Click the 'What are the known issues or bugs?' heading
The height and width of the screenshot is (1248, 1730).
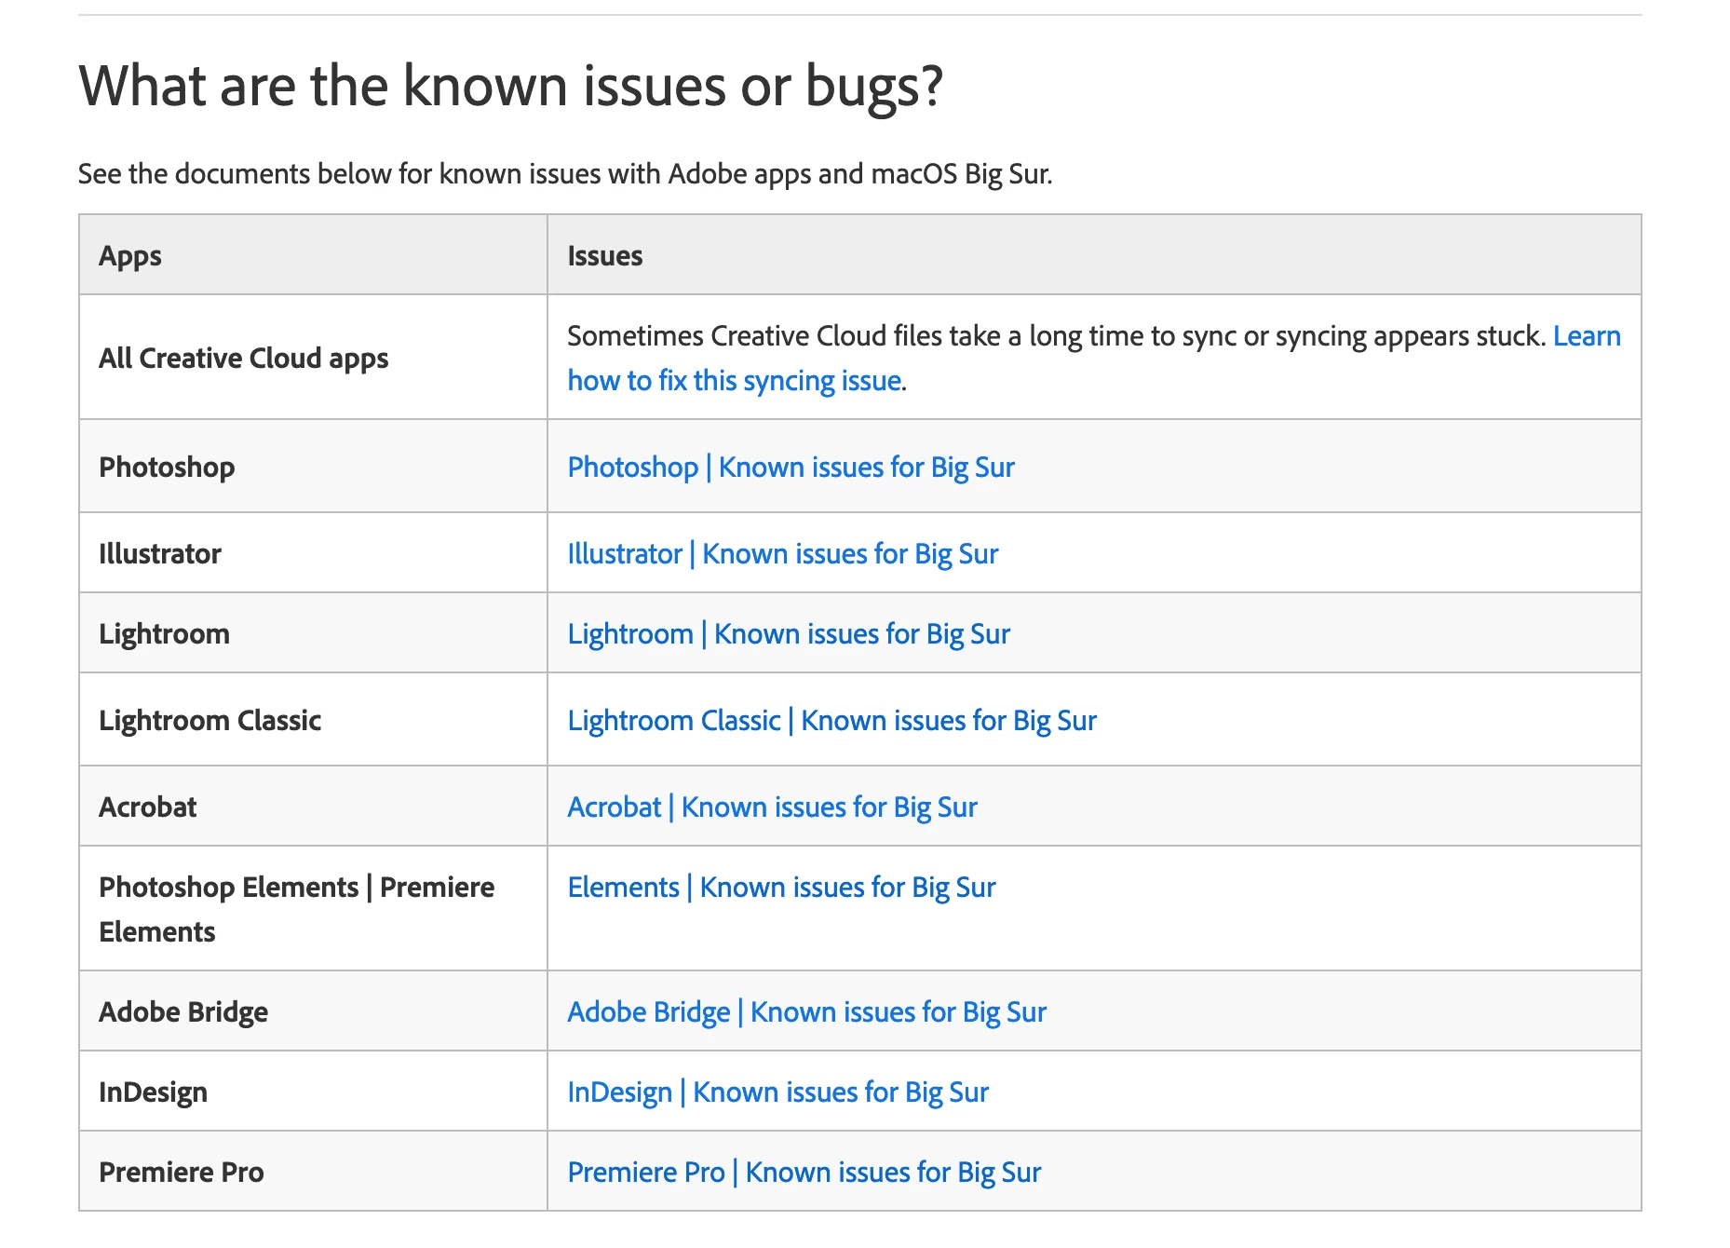click(511, 87)
